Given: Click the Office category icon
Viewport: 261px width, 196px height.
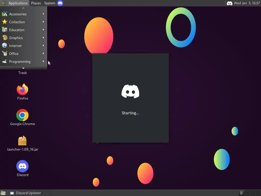Looking at the screenshot, I should 5,53.
